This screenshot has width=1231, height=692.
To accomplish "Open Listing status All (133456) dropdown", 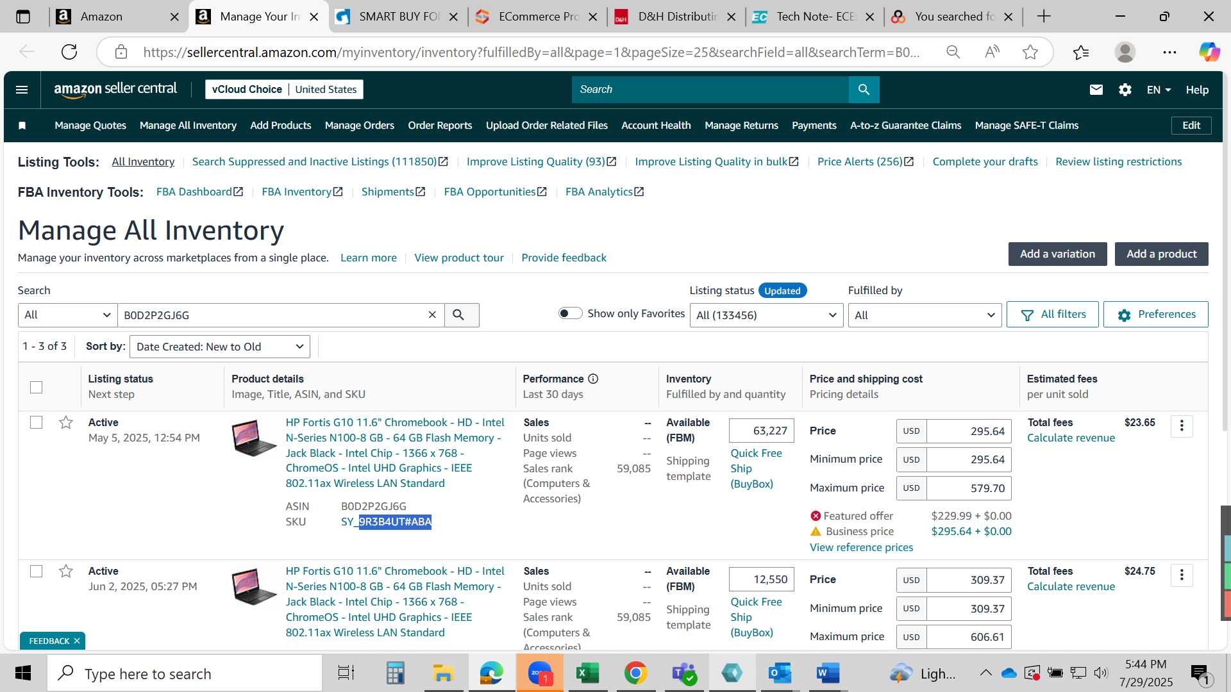I will click(766, 315).
